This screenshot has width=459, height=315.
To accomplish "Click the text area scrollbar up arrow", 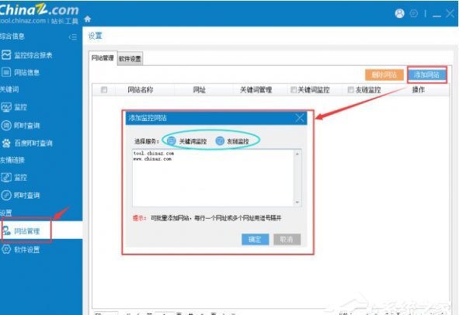I will coord(297,154).
